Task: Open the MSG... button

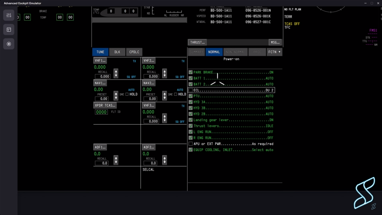Action: [275, 43]
